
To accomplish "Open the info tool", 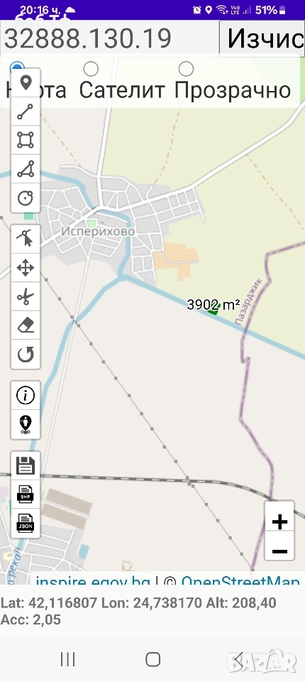I will click(x=26, y=396).
